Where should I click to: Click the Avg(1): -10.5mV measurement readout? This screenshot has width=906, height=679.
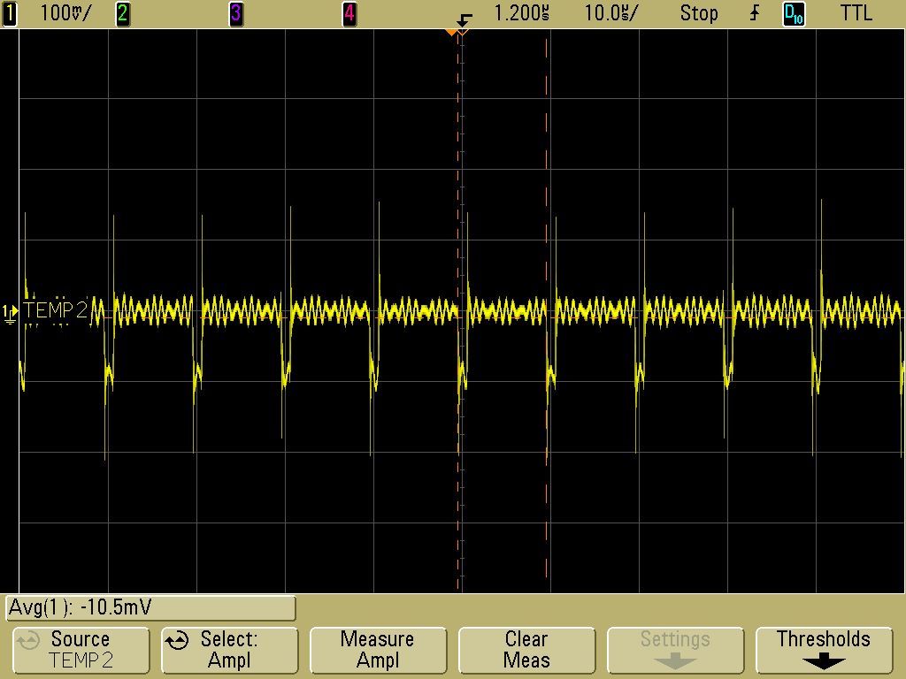(150, 608)
